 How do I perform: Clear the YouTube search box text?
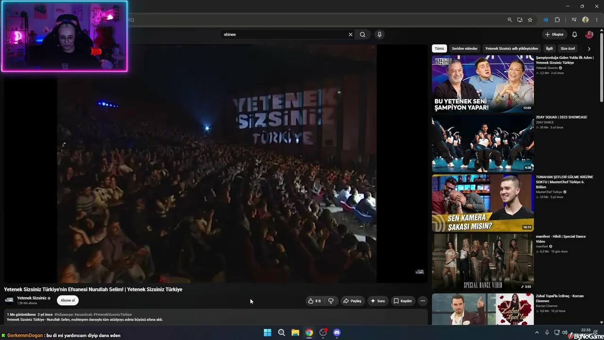pyautogui.click(x=351, y=34)
